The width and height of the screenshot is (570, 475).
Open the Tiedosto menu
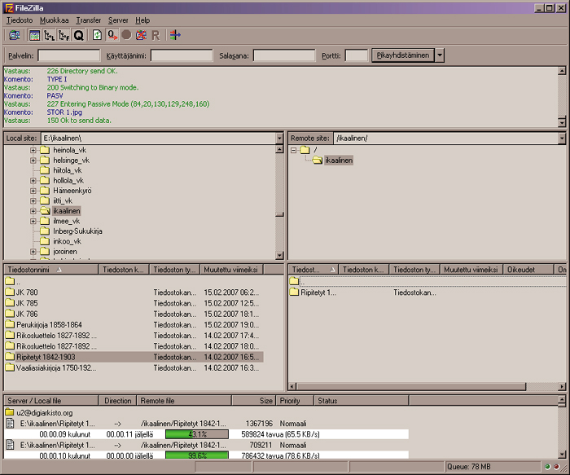tap(20, 20)
